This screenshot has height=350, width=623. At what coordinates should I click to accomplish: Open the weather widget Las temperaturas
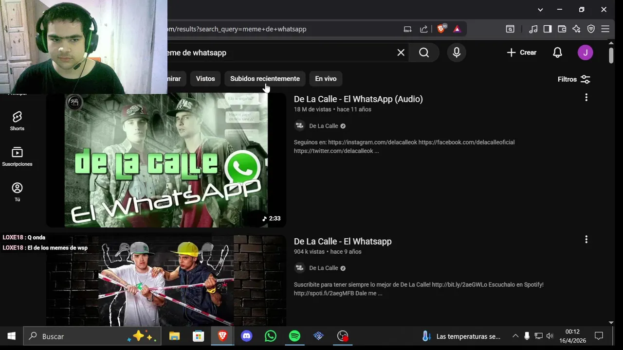(x=461, y=336)
